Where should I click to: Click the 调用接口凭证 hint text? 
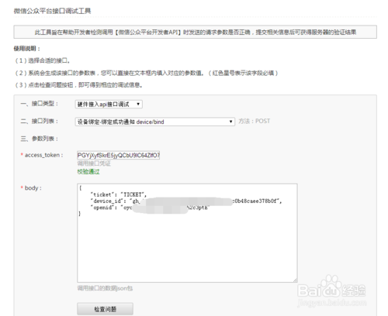[x=94, y=163]
